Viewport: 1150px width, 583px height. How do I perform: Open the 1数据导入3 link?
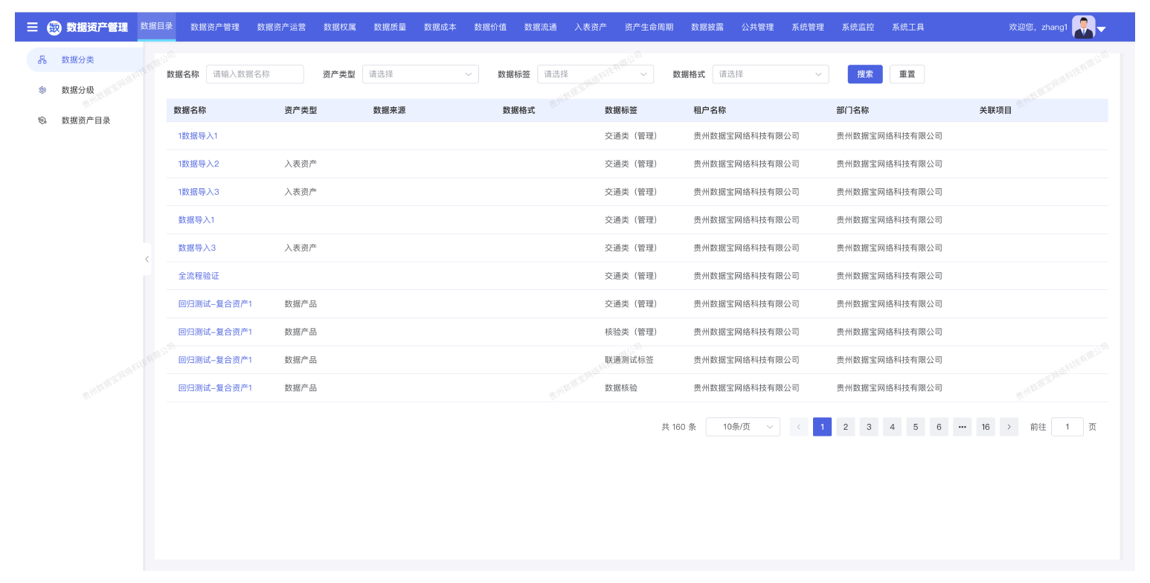click(x=199, y=192)
